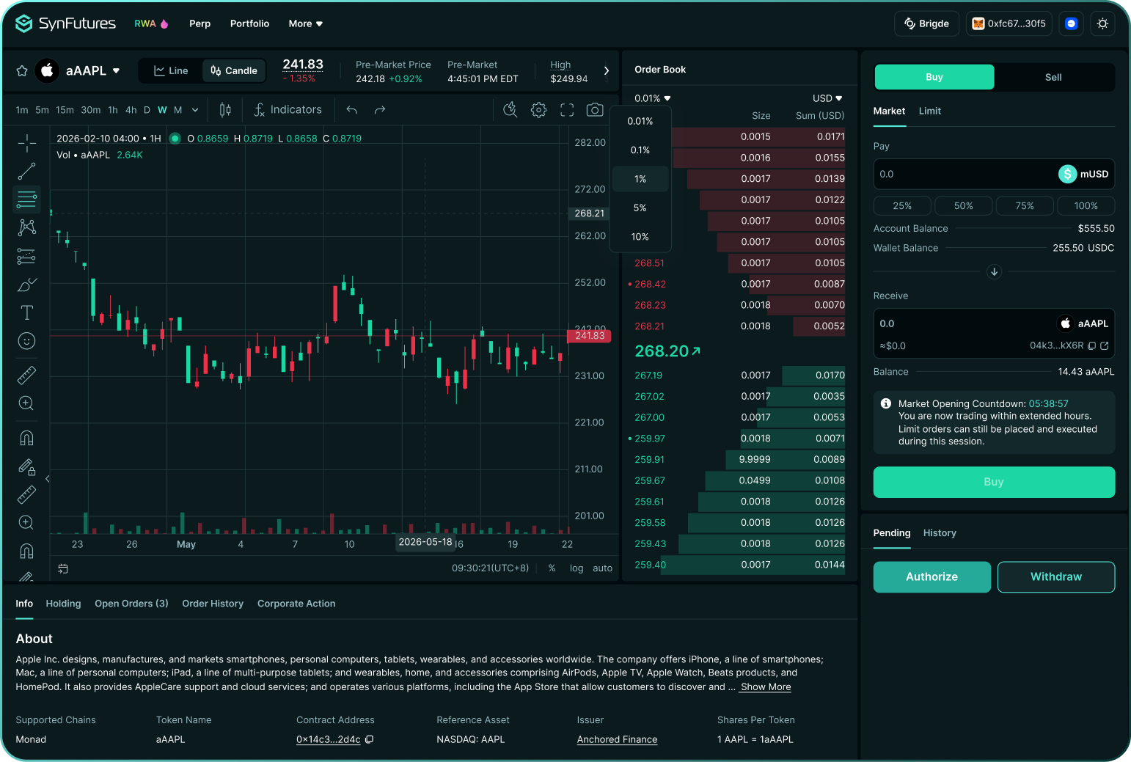Open the Corporate Action tab
Viewport: 1131px width, 762px height.
click(296, 604)
